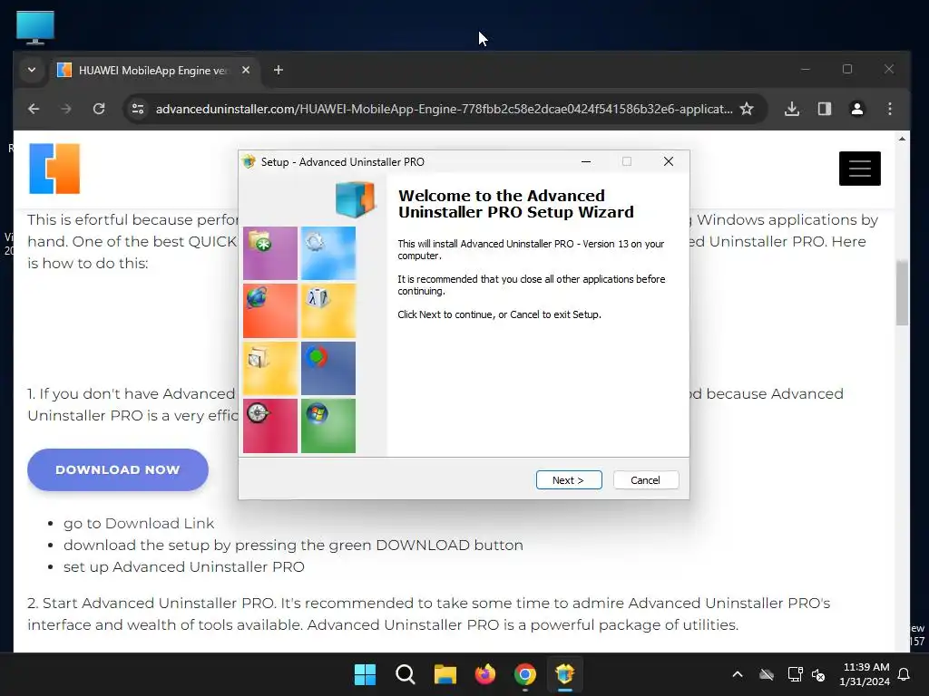This screenshot has height=696, width=929.
Task: Open the clock showing 11:39 AM
Action: pyautogui.click(x=865, y=674)
